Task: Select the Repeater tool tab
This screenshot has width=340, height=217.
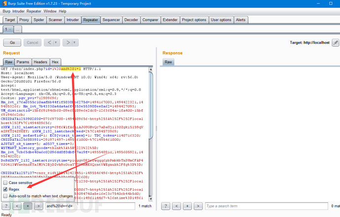Action: point(91,20)
